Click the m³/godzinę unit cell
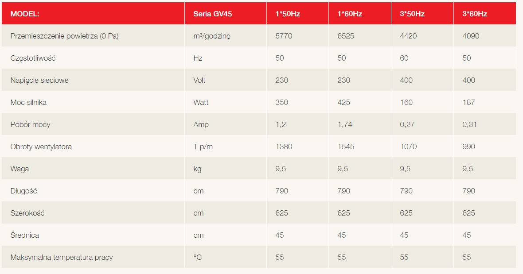523x274 pixels. pos(212,36)
